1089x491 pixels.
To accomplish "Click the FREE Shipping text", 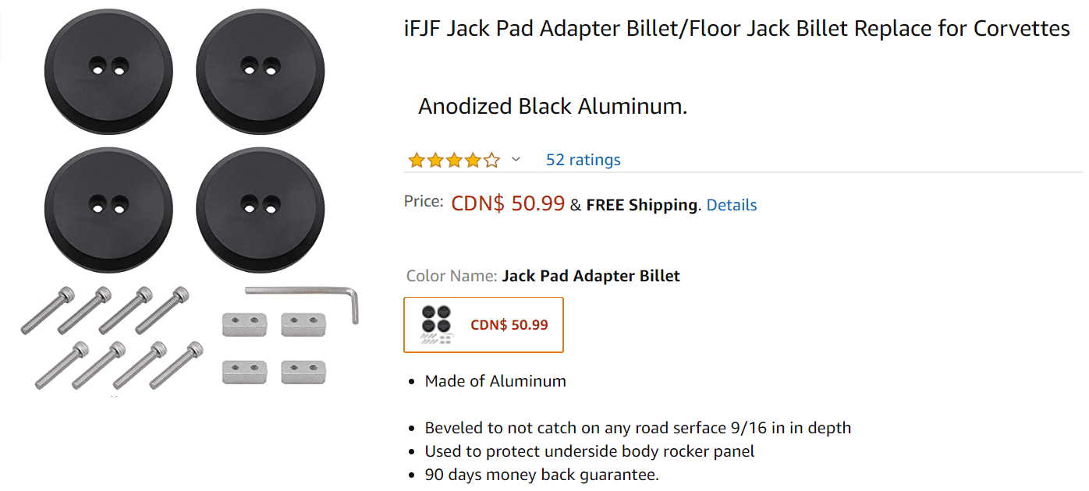I will 641,205.
